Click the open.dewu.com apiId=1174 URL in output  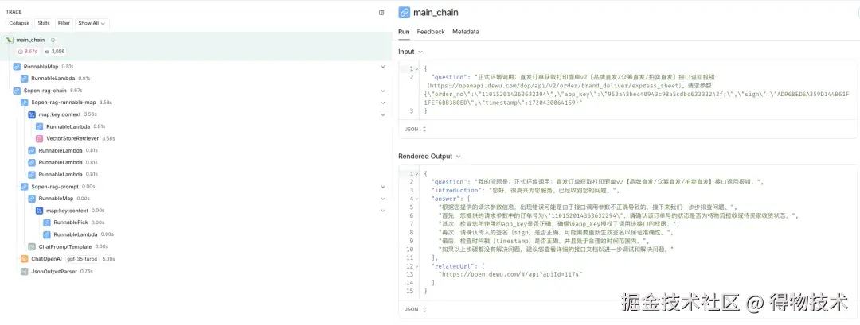[511, 274]
